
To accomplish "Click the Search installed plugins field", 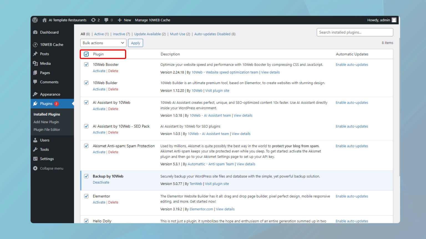I will (355, 32).
